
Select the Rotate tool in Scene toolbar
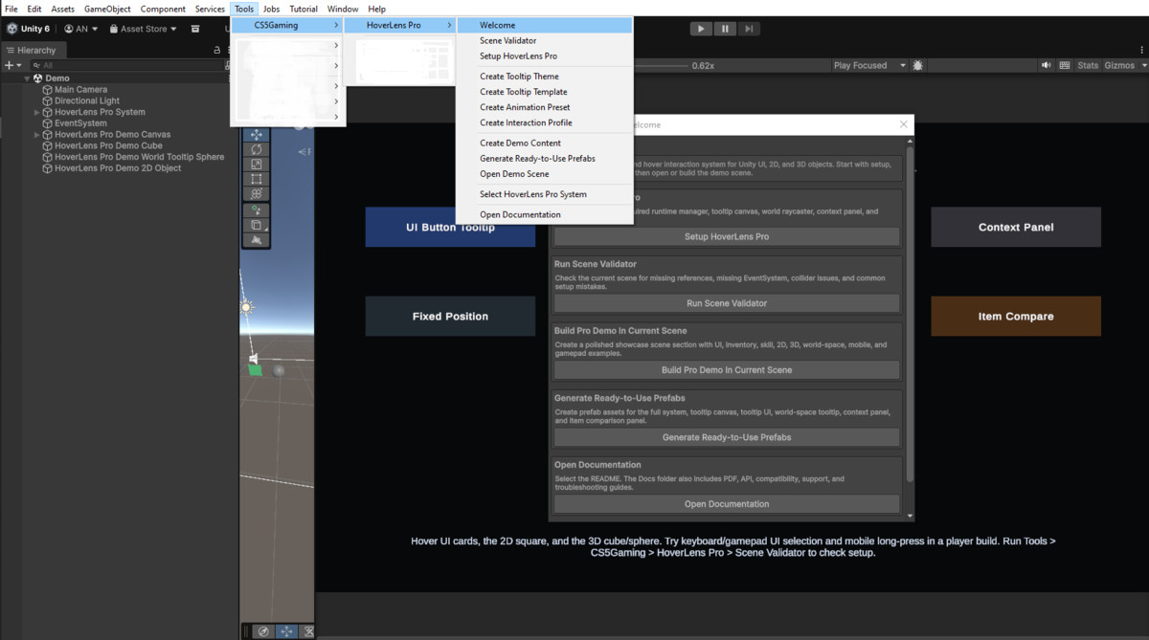(x=257, y=149)
